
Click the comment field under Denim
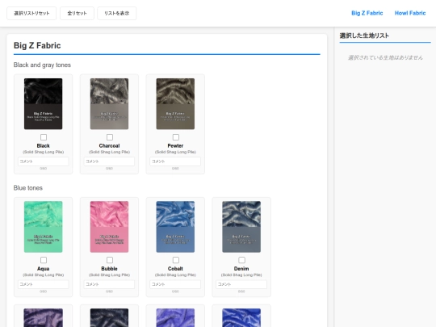(x=241, y=284)
